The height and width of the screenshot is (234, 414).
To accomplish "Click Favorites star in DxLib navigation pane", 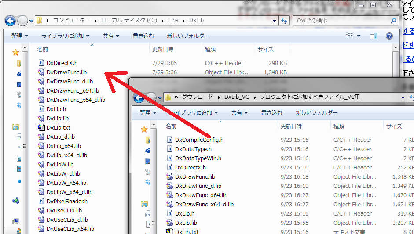I will pyautogui.click(x=16, y=52).
